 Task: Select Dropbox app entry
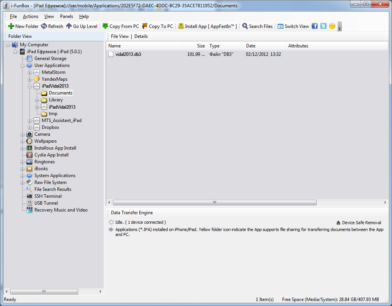50,127
